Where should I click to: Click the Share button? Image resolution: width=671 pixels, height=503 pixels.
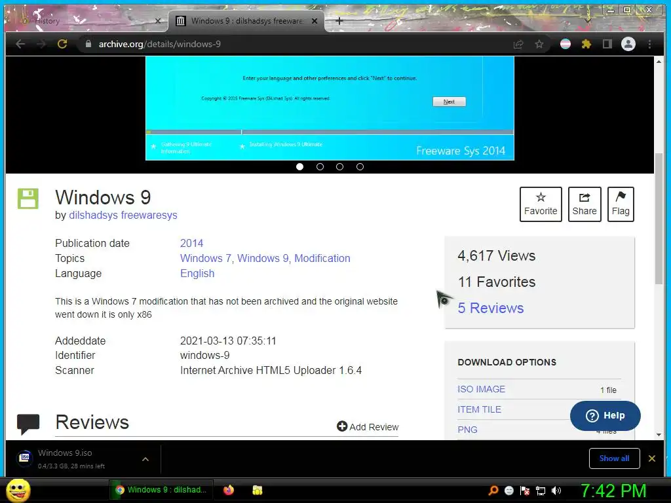tap(585, 204)
